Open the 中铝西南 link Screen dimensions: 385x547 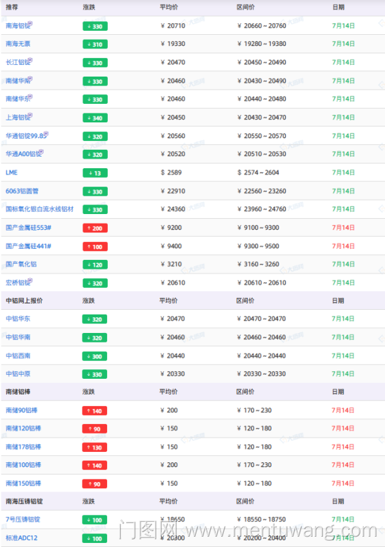pyautogui.click(x=18, y=356)
